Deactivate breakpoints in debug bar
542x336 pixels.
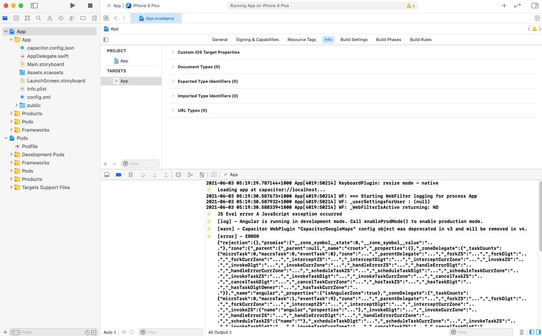119,175
